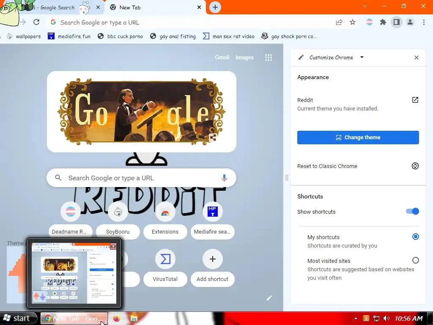Open the mediafire fun bookmark

[x=69, y=36]
